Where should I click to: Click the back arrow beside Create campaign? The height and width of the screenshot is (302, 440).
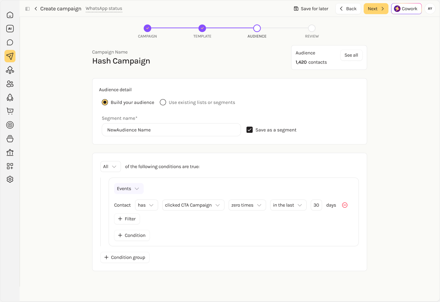(x=36, y=9)
